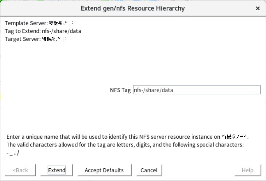
Task: Click the special characters list '- _ . /'
Action: [x=13, y=153]
